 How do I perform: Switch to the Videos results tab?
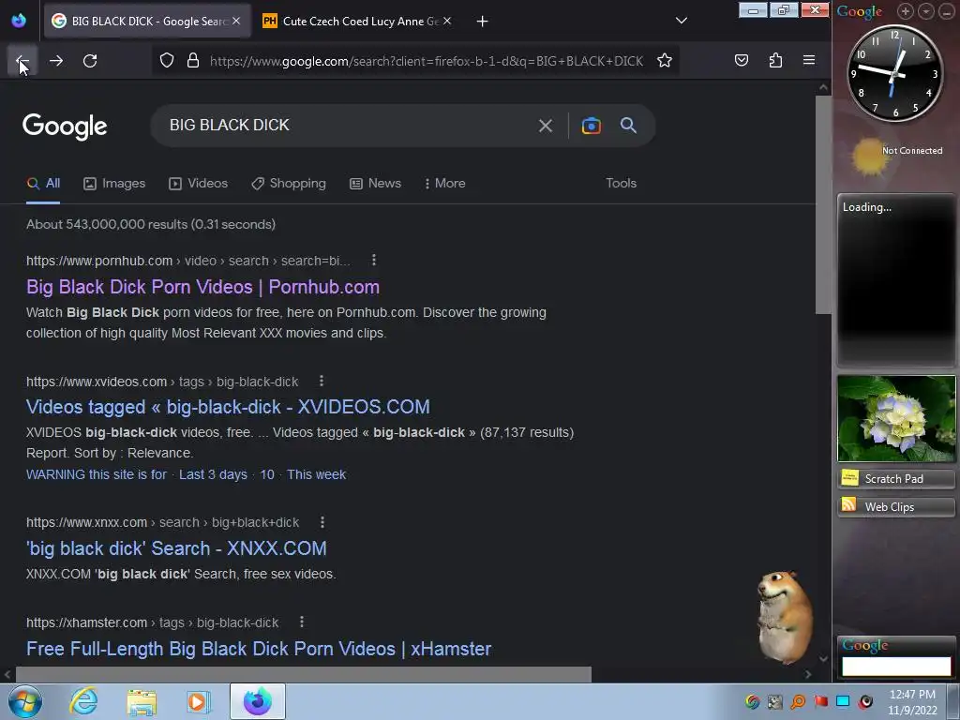pyautogui.click(x=199, y=183)
